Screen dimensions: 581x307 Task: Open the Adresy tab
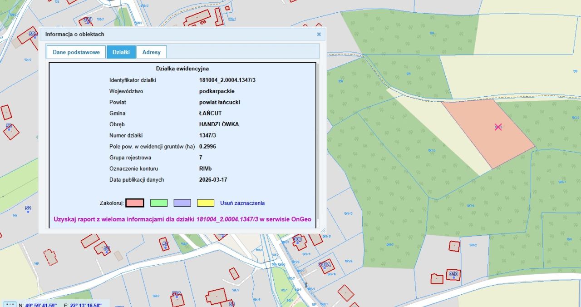point(151,52)
